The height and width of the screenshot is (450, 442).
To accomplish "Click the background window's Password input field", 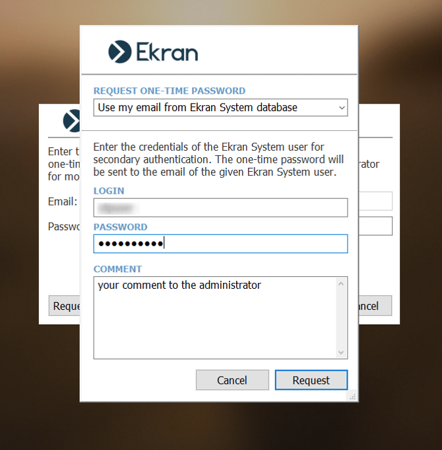I will coord(375,226).
